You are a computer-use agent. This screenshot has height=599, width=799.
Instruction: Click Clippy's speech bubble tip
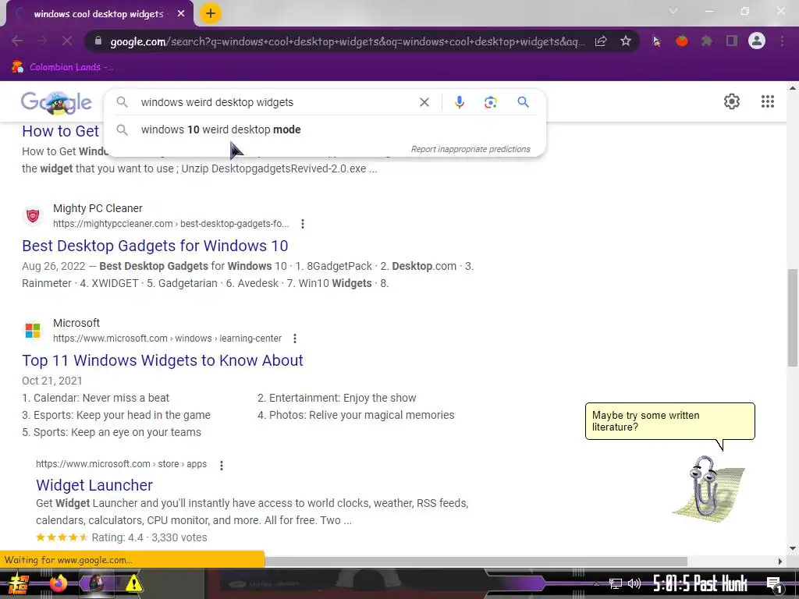(x=669, y=421)
